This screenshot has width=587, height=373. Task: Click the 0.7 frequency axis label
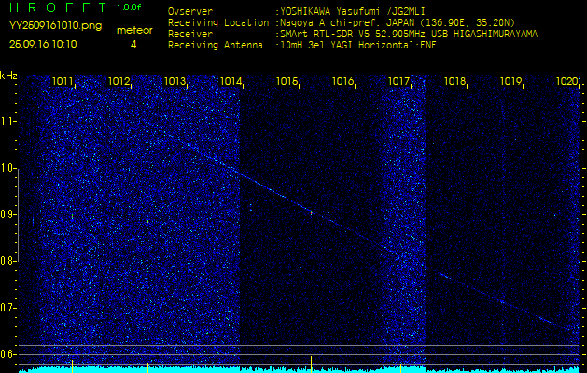tap(7, 308)
